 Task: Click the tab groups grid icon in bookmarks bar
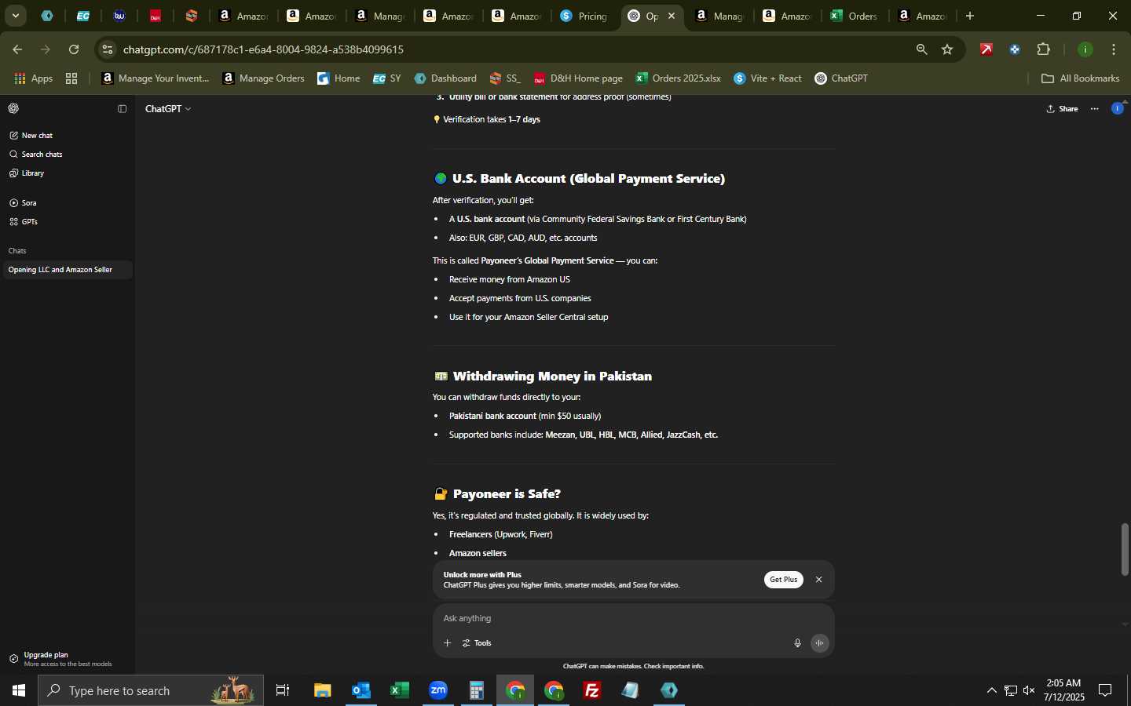[x=71, y=78]
